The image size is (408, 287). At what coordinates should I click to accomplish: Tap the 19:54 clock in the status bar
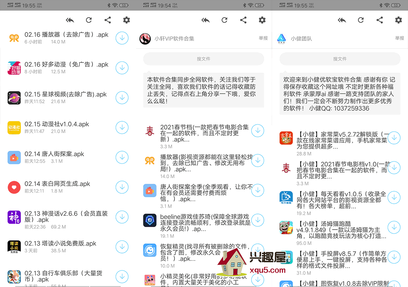165,5
